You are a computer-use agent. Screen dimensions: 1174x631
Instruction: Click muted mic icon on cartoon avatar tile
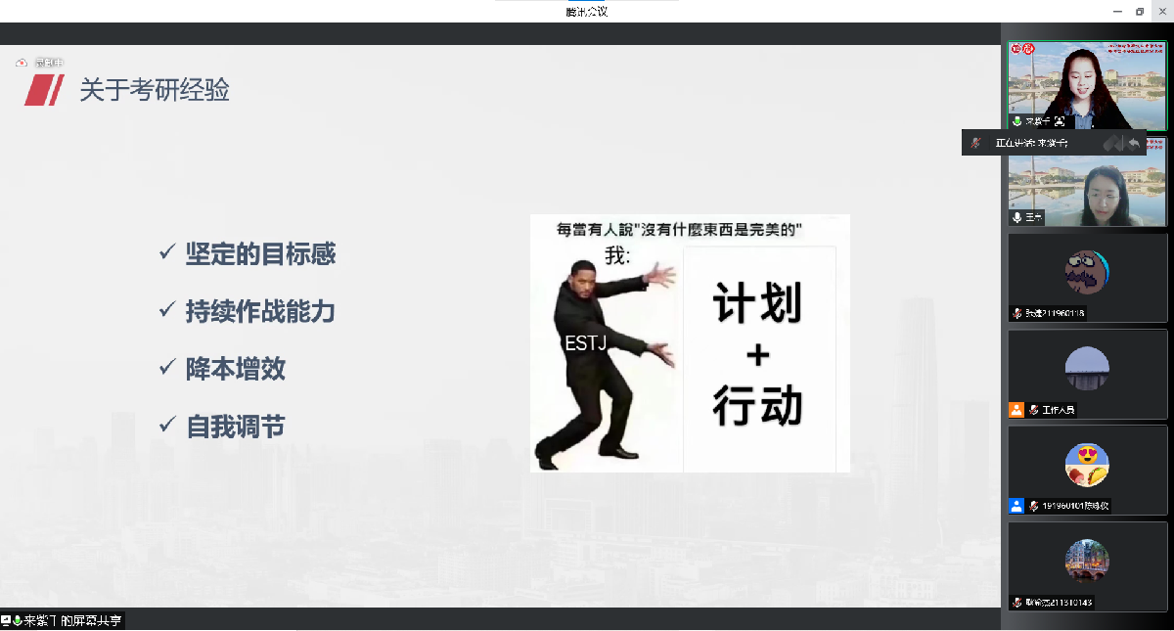click(1017, 313)
